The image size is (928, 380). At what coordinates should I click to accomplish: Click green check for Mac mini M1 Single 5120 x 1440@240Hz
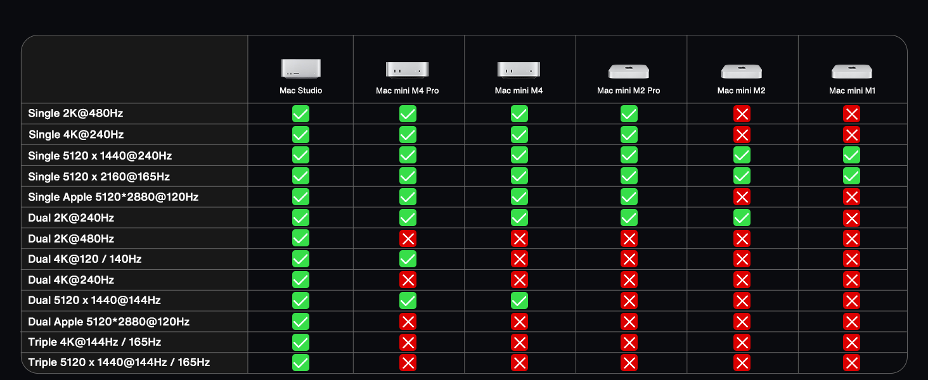852,155
